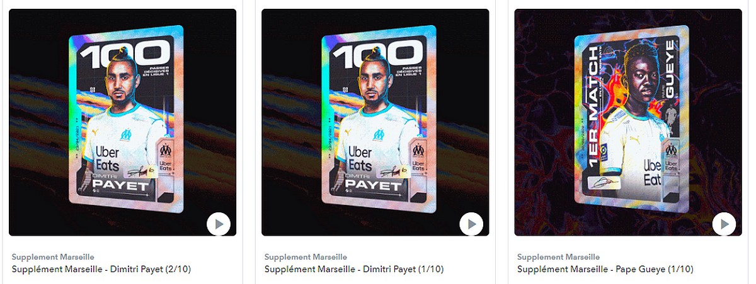Open Supplement Marseille collection above Payet (2/10)
This screenshot has width=756, height=284.
tap(53, 257)
